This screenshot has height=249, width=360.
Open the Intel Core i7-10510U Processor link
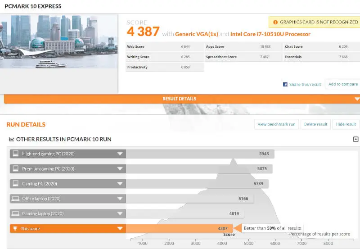270,34
